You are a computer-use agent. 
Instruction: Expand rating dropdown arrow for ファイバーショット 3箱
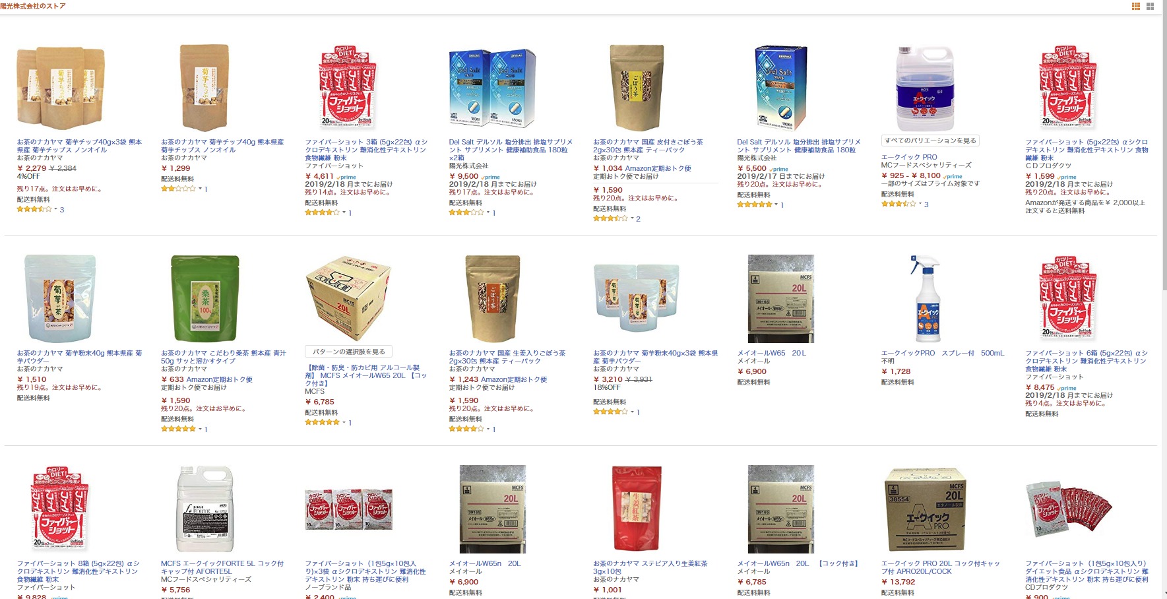click(344, 212)
